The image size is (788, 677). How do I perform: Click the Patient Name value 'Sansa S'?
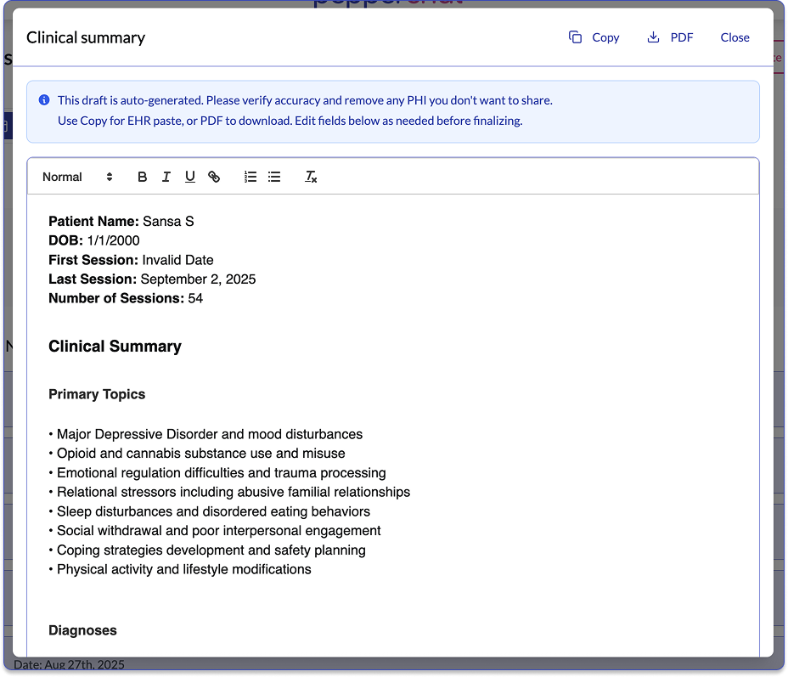(168, 221)
